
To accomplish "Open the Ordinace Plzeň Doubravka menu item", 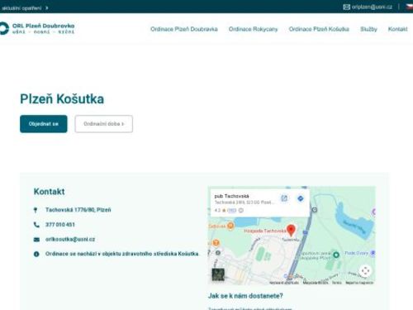I will [x=184, y=29].
